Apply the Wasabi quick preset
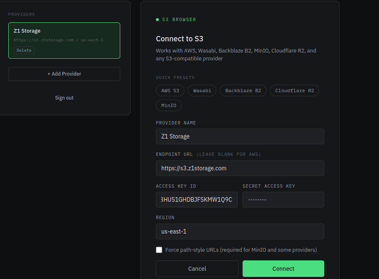The width and height of the screenshot is (379, 279). (x=202, y=91)
